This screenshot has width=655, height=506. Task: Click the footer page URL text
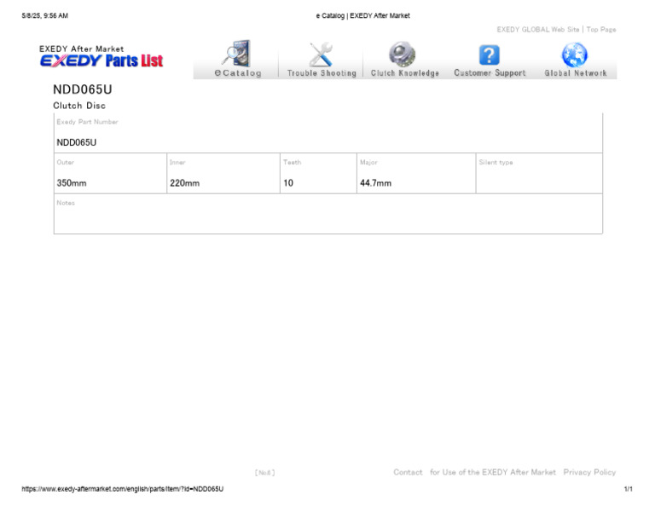pyautogui.click(x=123, y=489)
